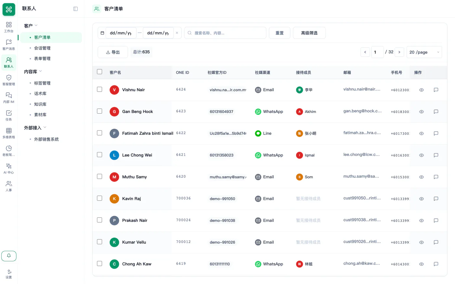Open 高级筛选 advanced filter
455x284 pixels.
click(309, 33)
